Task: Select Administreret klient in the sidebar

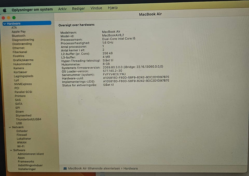Action: (x=31, y=154)
